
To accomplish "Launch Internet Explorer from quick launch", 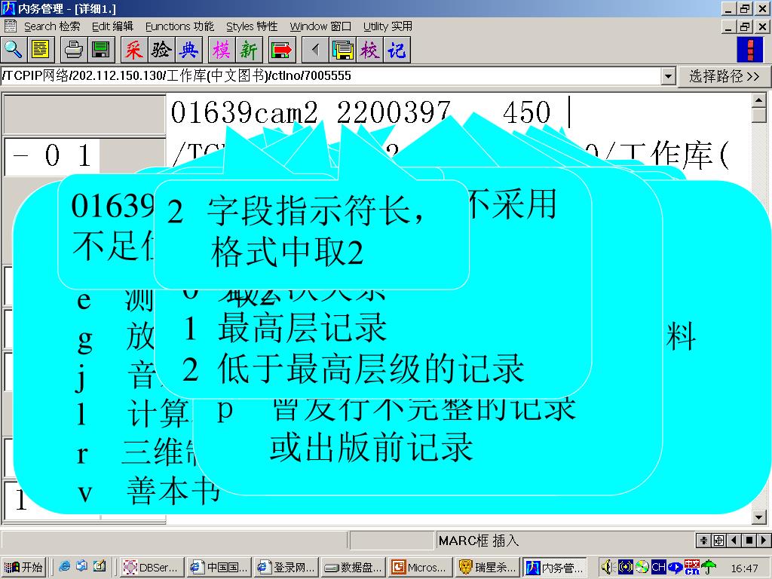I will (64, 567).
